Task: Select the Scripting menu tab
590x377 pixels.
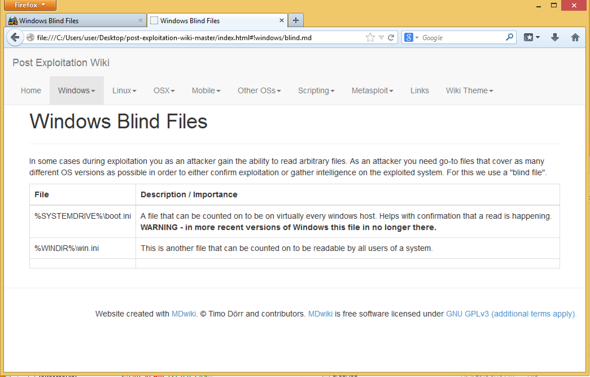Action: coord(316,90)
